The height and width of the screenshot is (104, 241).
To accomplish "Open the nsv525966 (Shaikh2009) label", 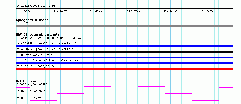I will [34, 55].
